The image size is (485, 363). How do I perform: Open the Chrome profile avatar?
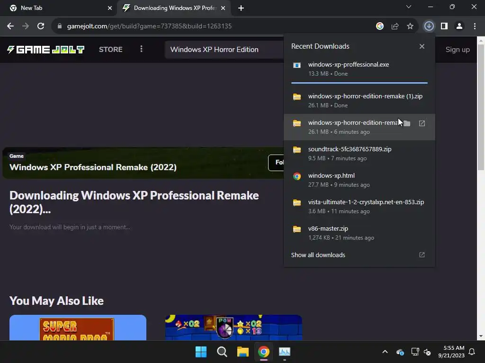click(x=459, y=26)
